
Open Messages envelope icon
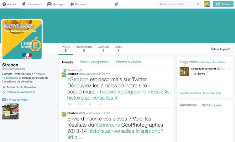click(49, 4)
